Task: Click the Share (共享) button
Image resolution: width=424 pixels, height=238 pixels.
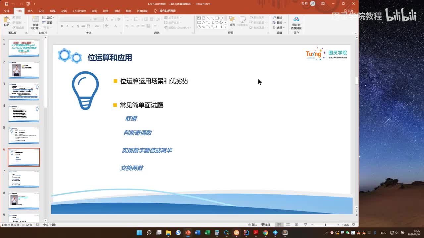Action: [349, 11]
